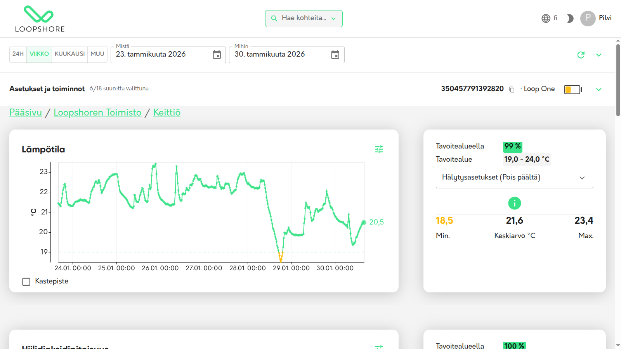Expand Asetukset ja toiminnot section chevron
Viewport: 621px width, 349px height.
[x=599, y=90]
